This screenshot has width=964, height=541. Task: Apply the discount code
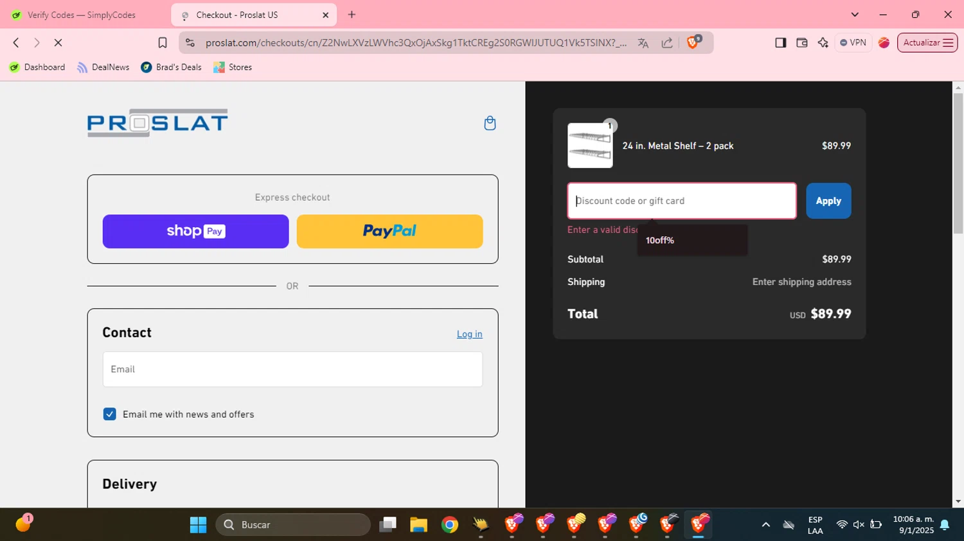pyautogui.click(x=828, y=201)
